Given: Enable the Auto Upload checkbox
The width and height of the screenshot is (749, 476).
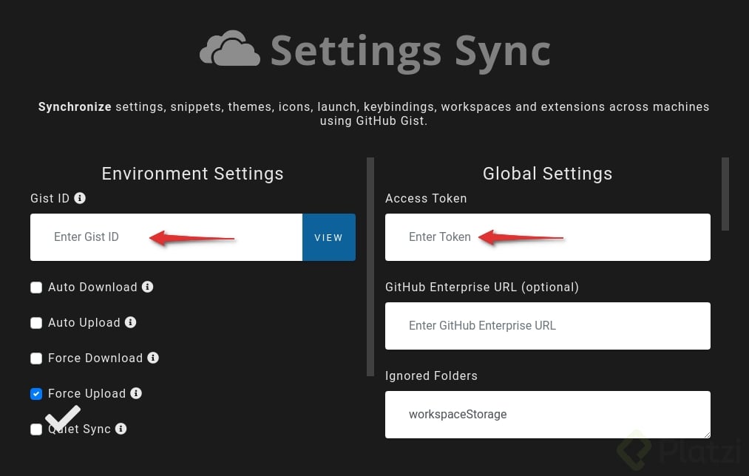Looking at the screenshot, I should pyautogui.click(x=36, y=323).
